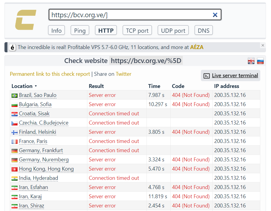Click the India flag icon
Image resolution: width=271 pixels, height=211 pixels.
[15, 178]
